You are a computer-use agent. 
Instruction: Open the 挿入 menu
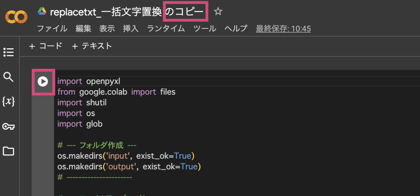(131, 29)
